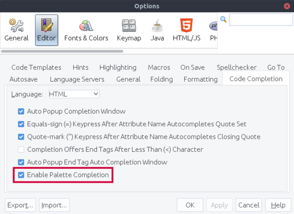Click the search magnifier icon
The image size is (294, 214).
click(x=223, y=19)
